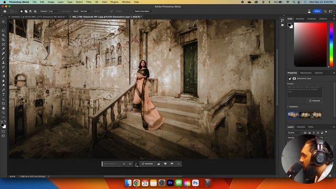
Task: Select the Lasso tool
Action: (3, 30)
